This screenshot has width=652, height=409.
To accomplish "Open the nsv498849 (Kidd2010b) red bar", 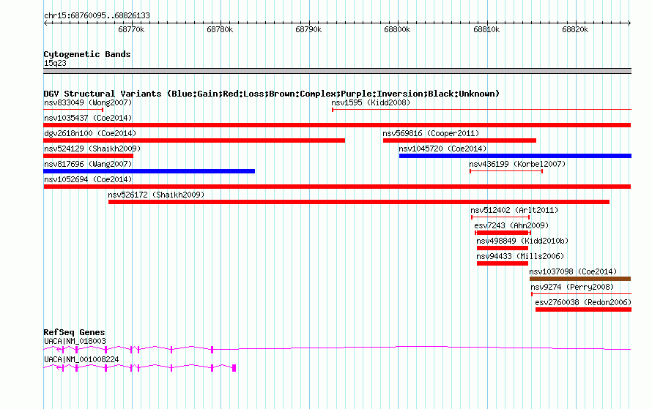I will tap(503, 248).
